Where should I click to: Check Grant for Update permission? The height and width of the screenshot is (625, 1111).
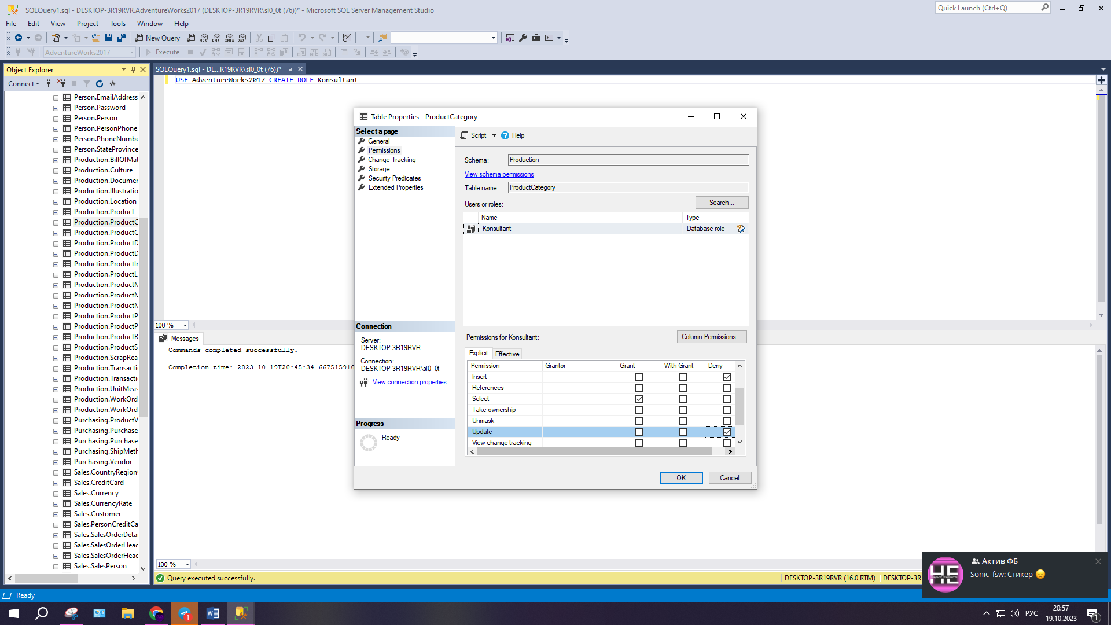click(x=639, y=432)
